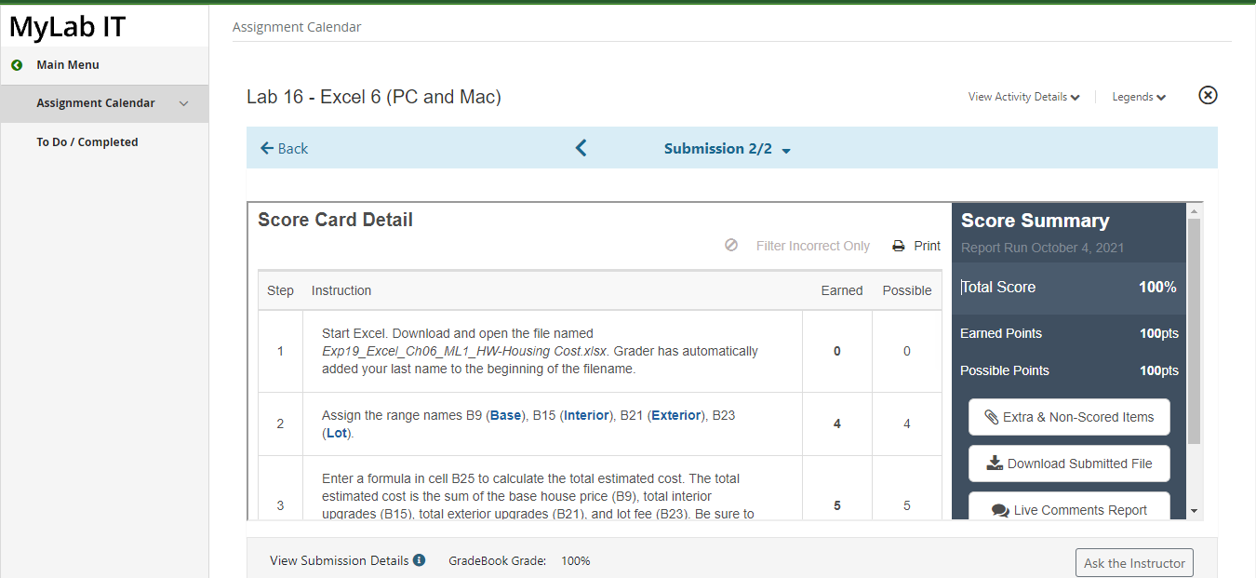The image size is (1256, 578).
Task: Open the Live Comments Report
Action: (x=1069, y=505)
